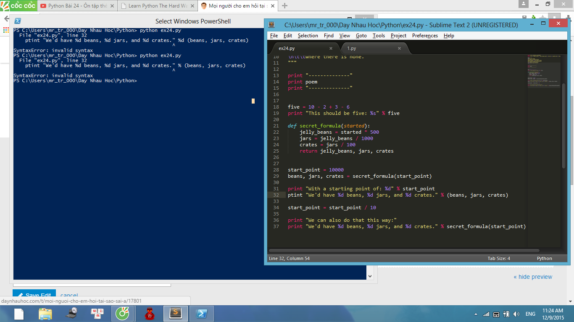
Task: Open the volume control in system tray
Action: click(x=516, y=314)
